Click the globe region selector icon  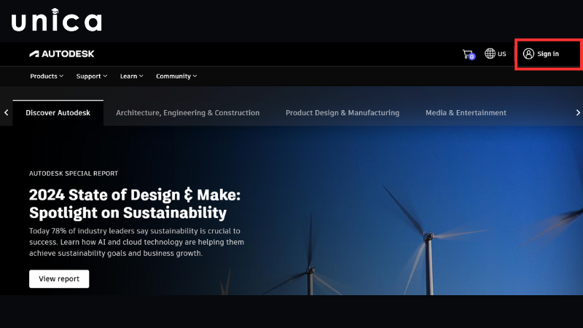490,53
